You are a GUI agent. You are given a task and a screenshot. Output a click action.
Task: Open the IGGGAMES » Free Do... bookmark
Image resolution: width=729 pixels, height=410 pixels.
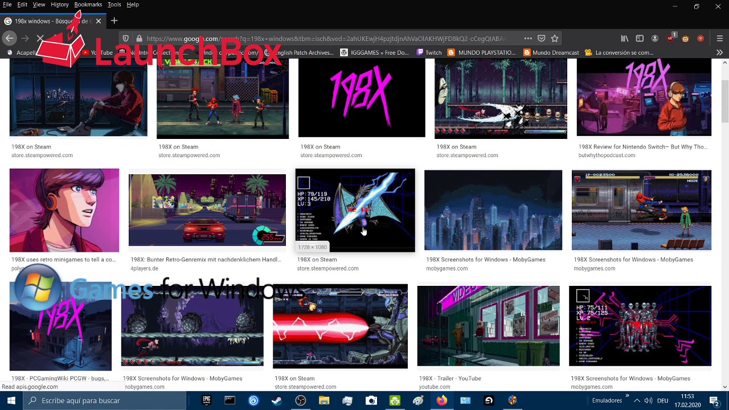click(375, 52)
